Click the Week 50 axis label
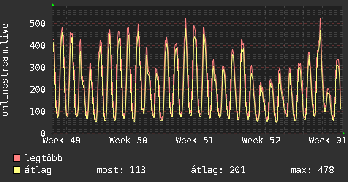Screen dimensions: 348x182 click(x=128, y=141)
